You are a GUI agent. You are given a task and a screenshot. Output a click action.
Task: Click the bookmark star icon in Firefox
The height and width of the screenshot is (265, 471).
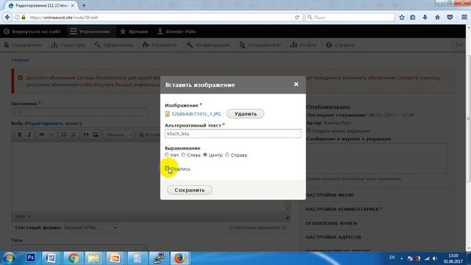point(402,18)
